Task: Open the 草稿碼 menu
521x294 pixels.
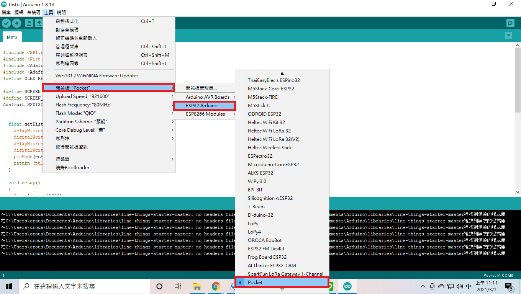Action: coord(34,13)
